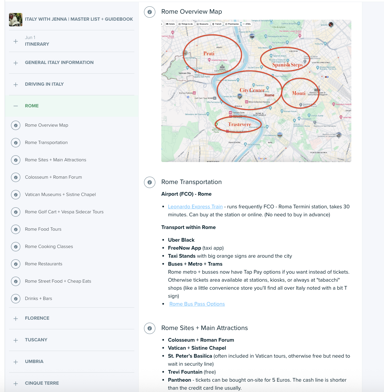Image resolution: width=384 pixels, height=392 pixels.
Task: Click info icon beside Rome Restaurants
Action: pos(16,264)
